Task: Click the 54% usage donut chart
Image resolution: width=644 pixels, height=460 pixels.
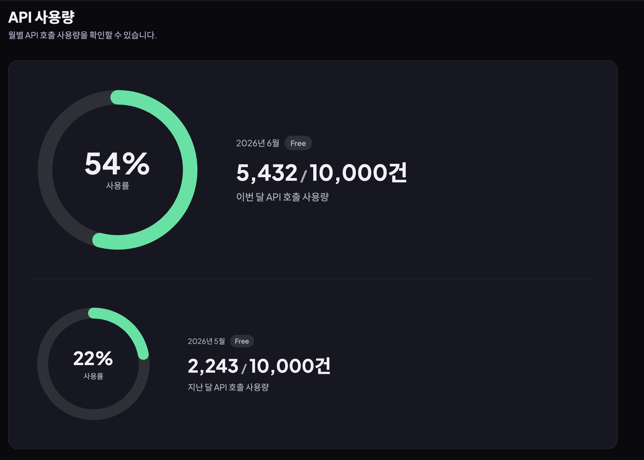Action: pyautogui.click(x=118, y=170)
